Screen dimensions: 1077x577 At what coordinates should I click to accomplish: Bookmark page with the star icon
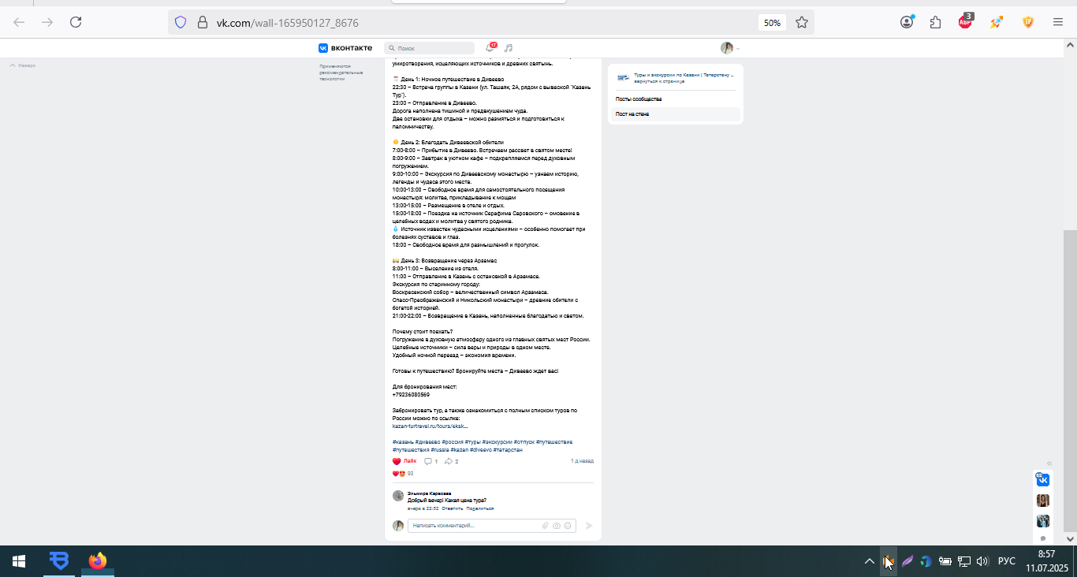pyautogui.click(x=802, y=22)
